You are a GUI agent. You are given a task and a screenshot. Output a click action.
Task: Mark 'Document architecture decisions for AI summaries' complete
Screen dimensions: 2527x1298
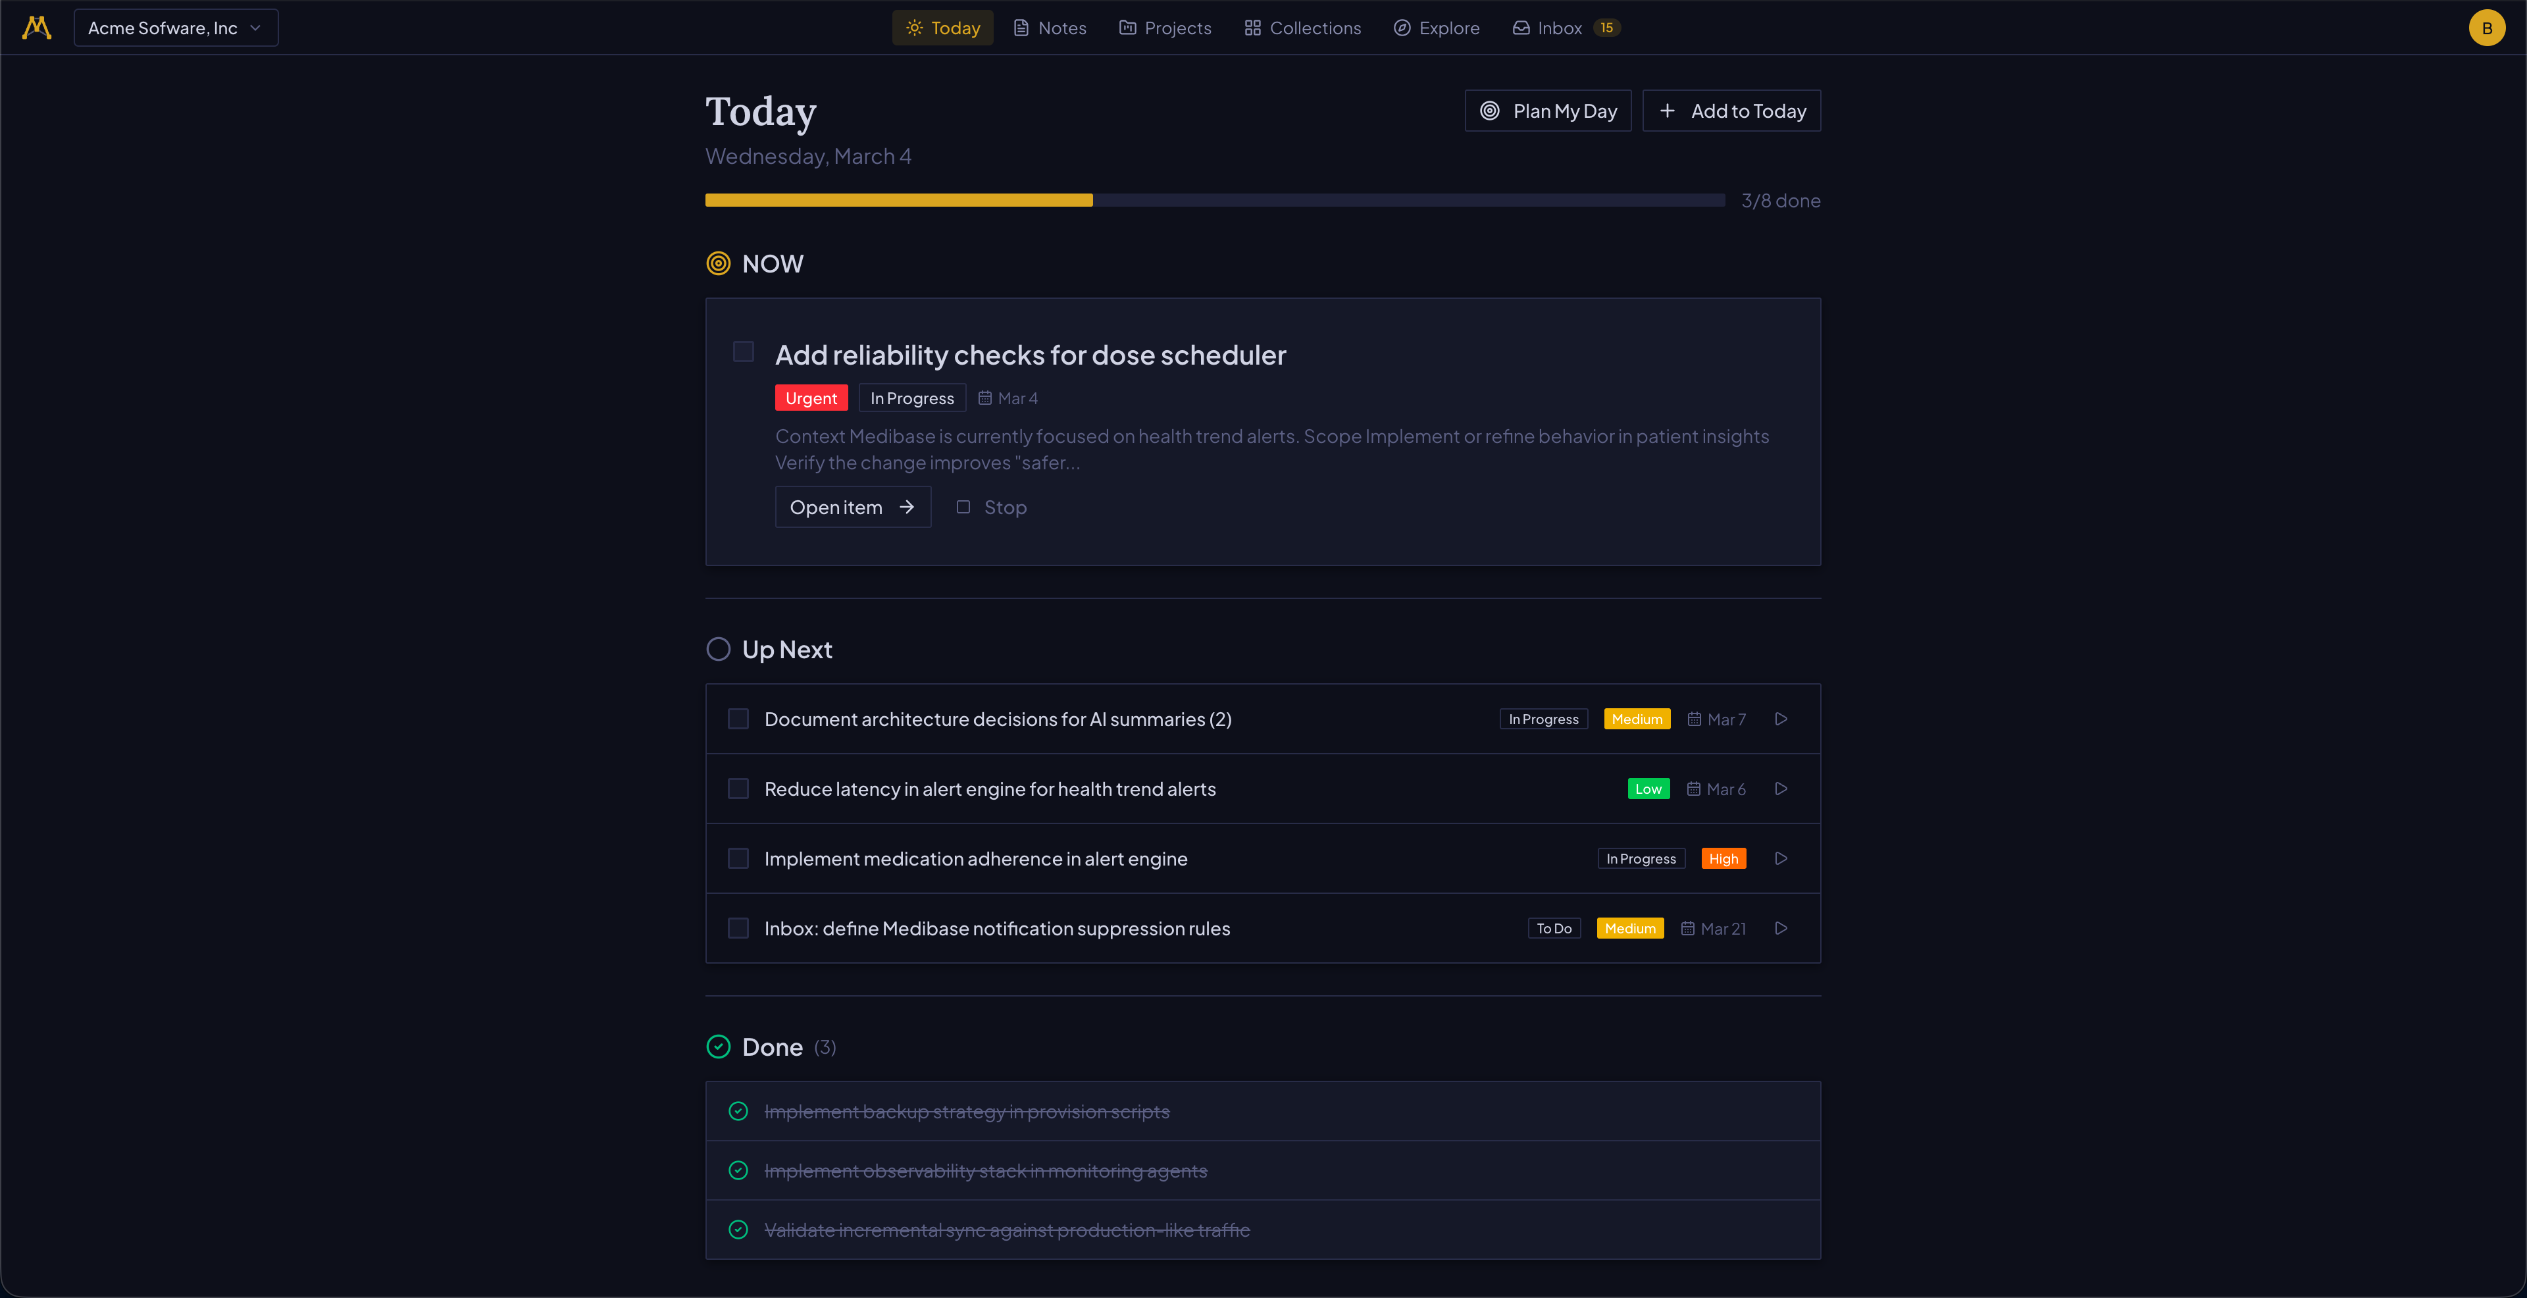pyautogui.click(x=738, y=718)
